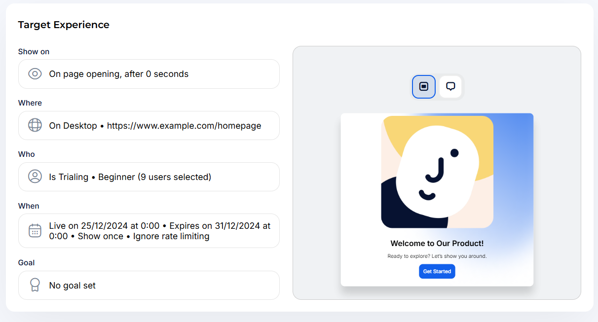Click the 'When' section label
This screenshot has height=322, width=598.
(29, 206)
